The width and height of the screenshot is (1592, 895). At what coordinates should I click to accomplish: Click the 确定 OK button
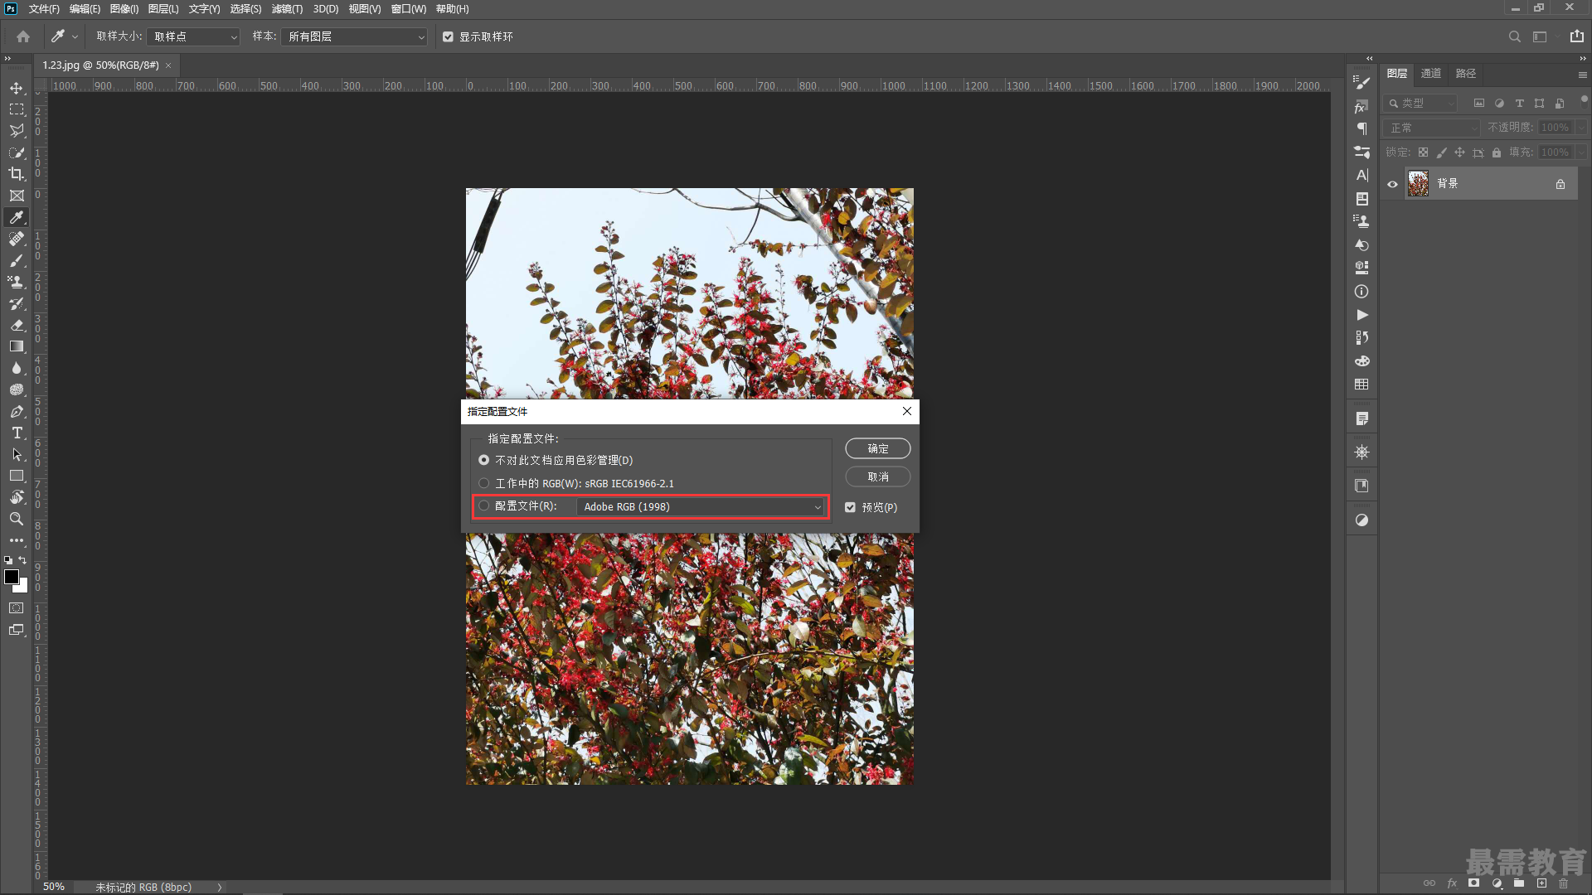(878, 448)
